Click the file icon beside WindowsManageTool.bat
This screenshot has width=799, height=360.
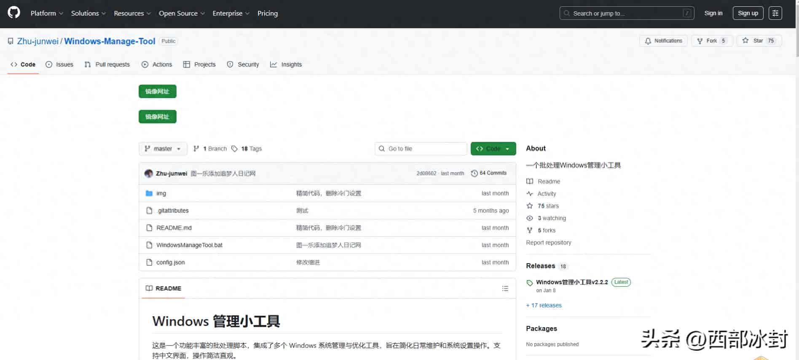[149, 245]
